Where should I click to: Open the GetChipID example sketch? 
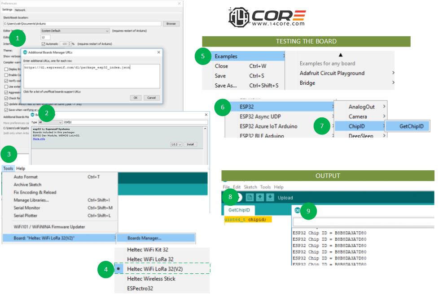click(x=408, y=126)
